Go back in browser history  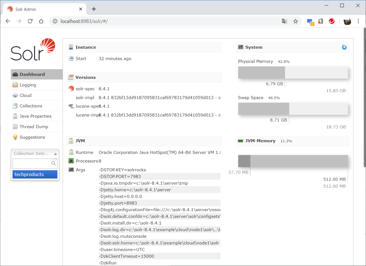pyautogui.click(x=8, y=21)
